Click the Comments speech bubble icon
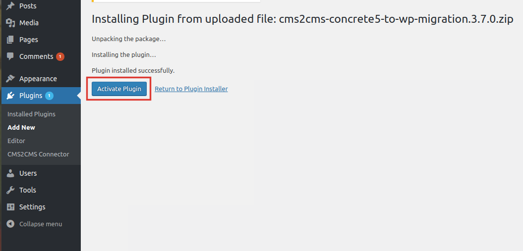 (11, 56)
